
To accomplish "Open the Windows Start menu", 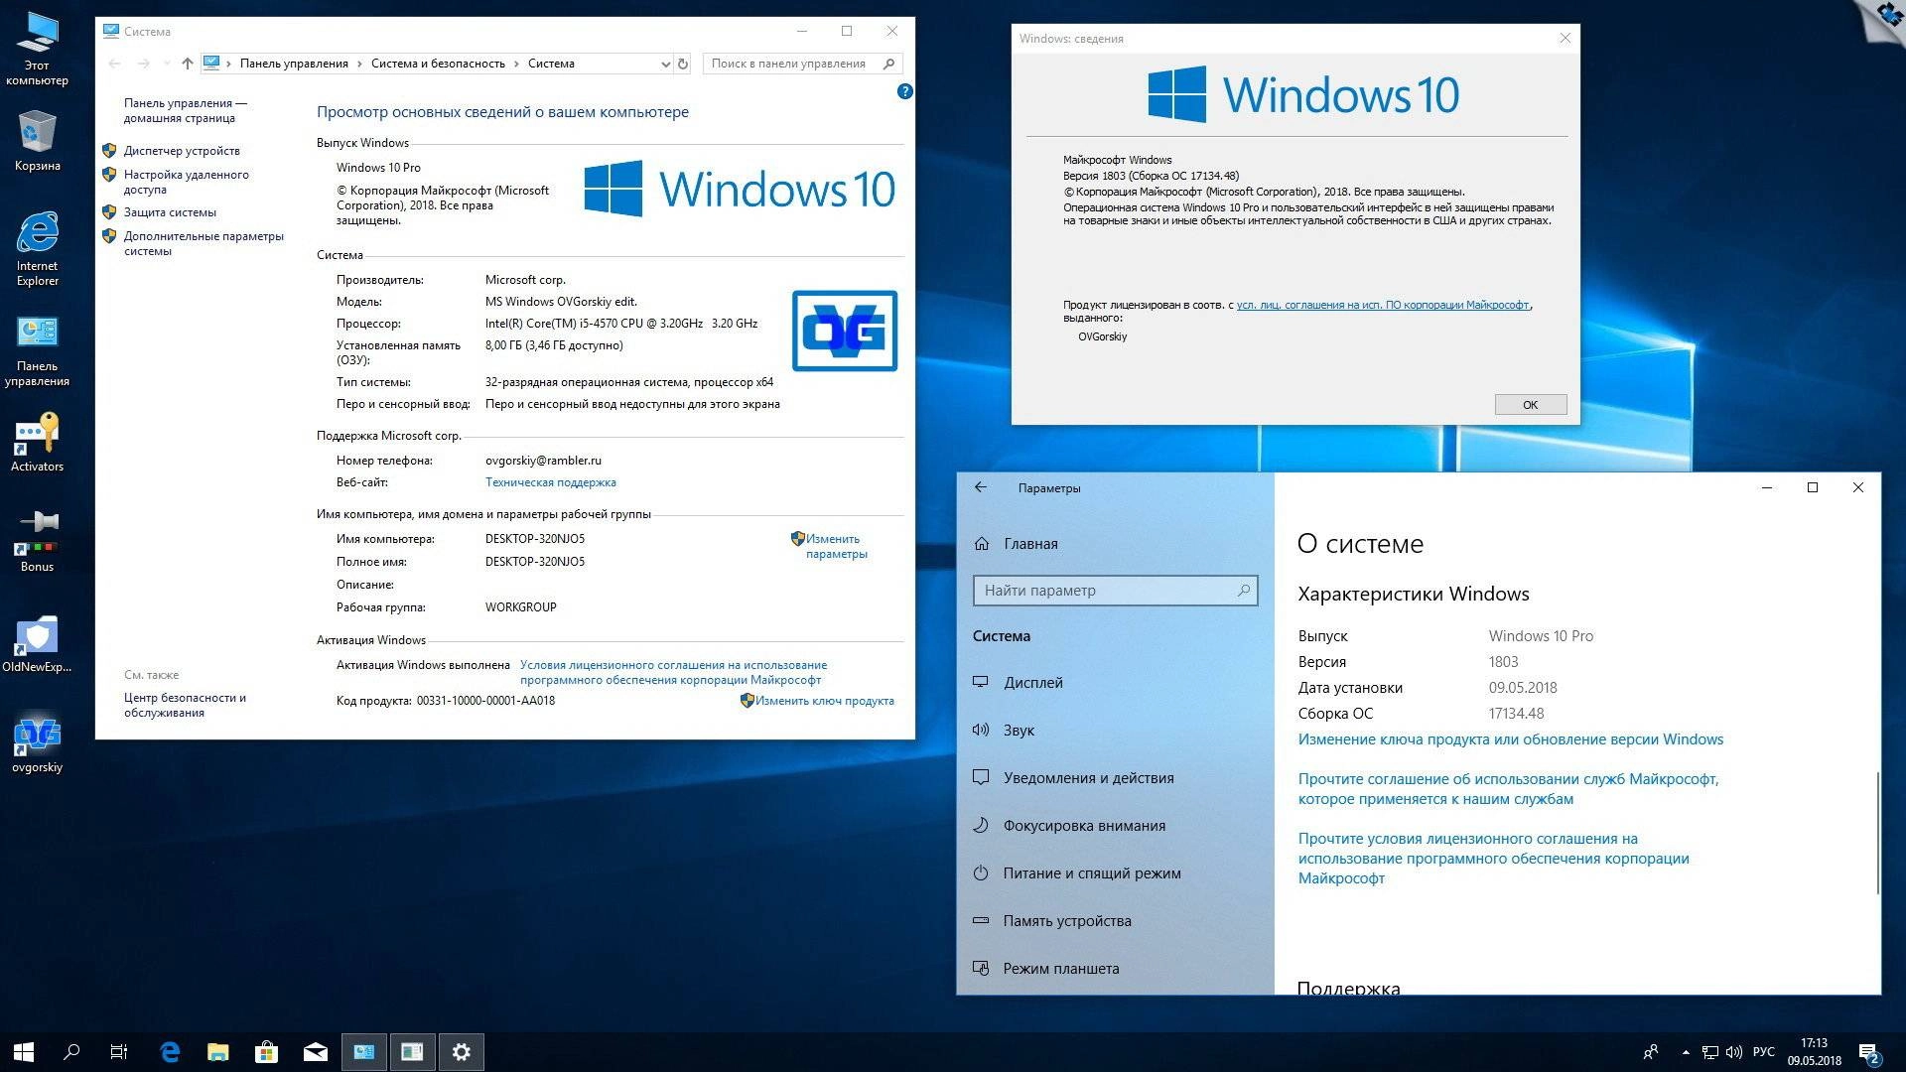I will point(24,1052).
